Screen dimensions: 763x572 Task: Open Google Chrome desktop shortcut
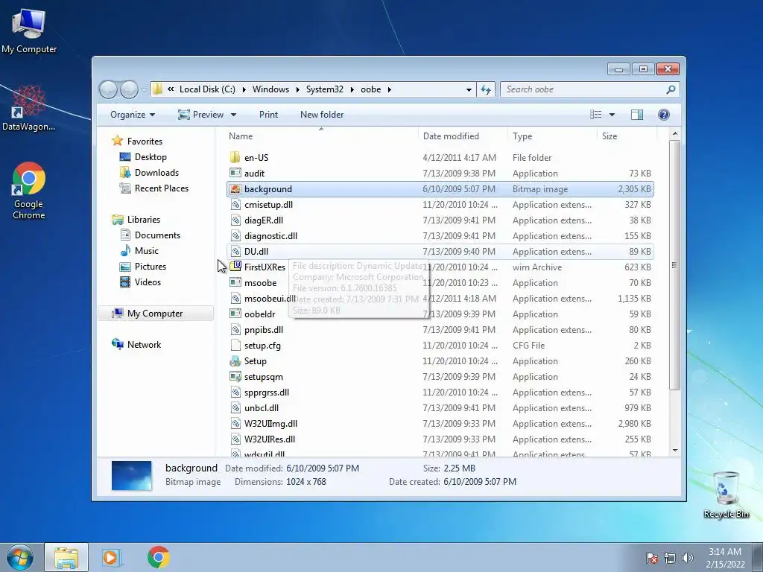(x=29, y=191)
